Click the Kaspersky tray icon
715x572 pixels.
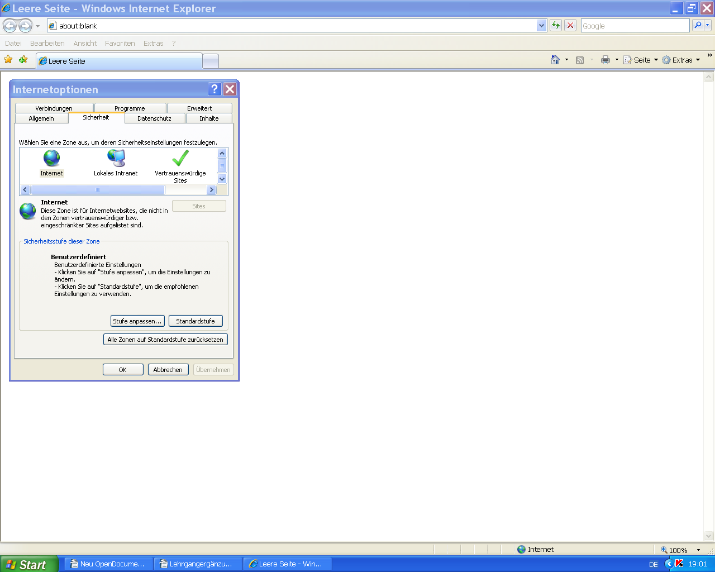click(x=679, y=564)
